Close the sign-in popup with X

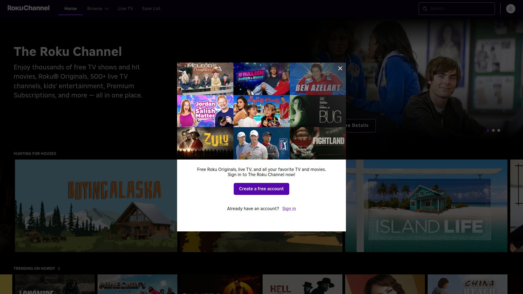pos(340,68)
